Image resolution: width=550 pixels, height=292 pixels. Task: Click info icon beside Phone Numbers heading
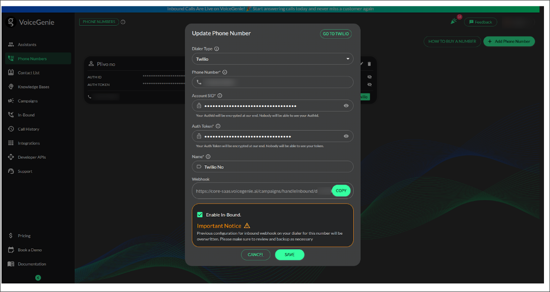pos(123,22)
